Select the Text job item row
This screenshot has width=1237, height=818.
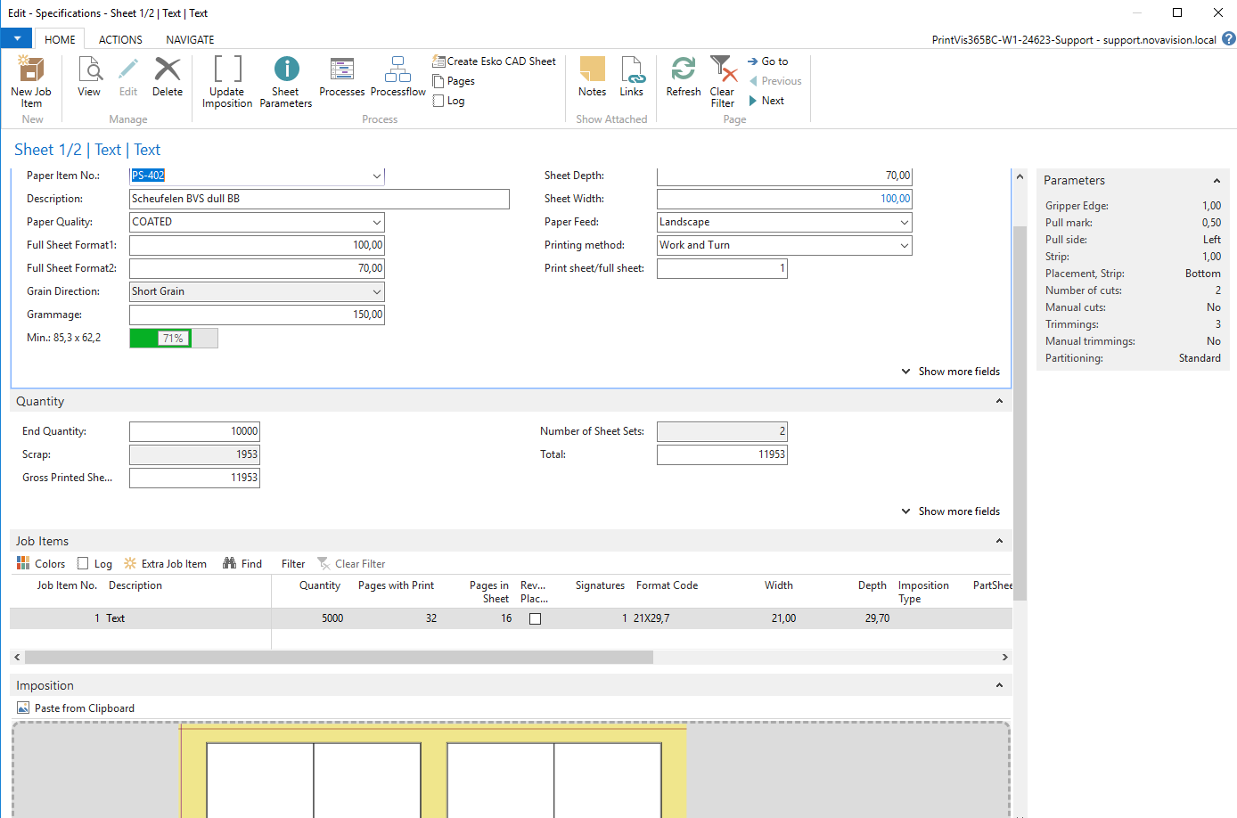pos(511,618)
